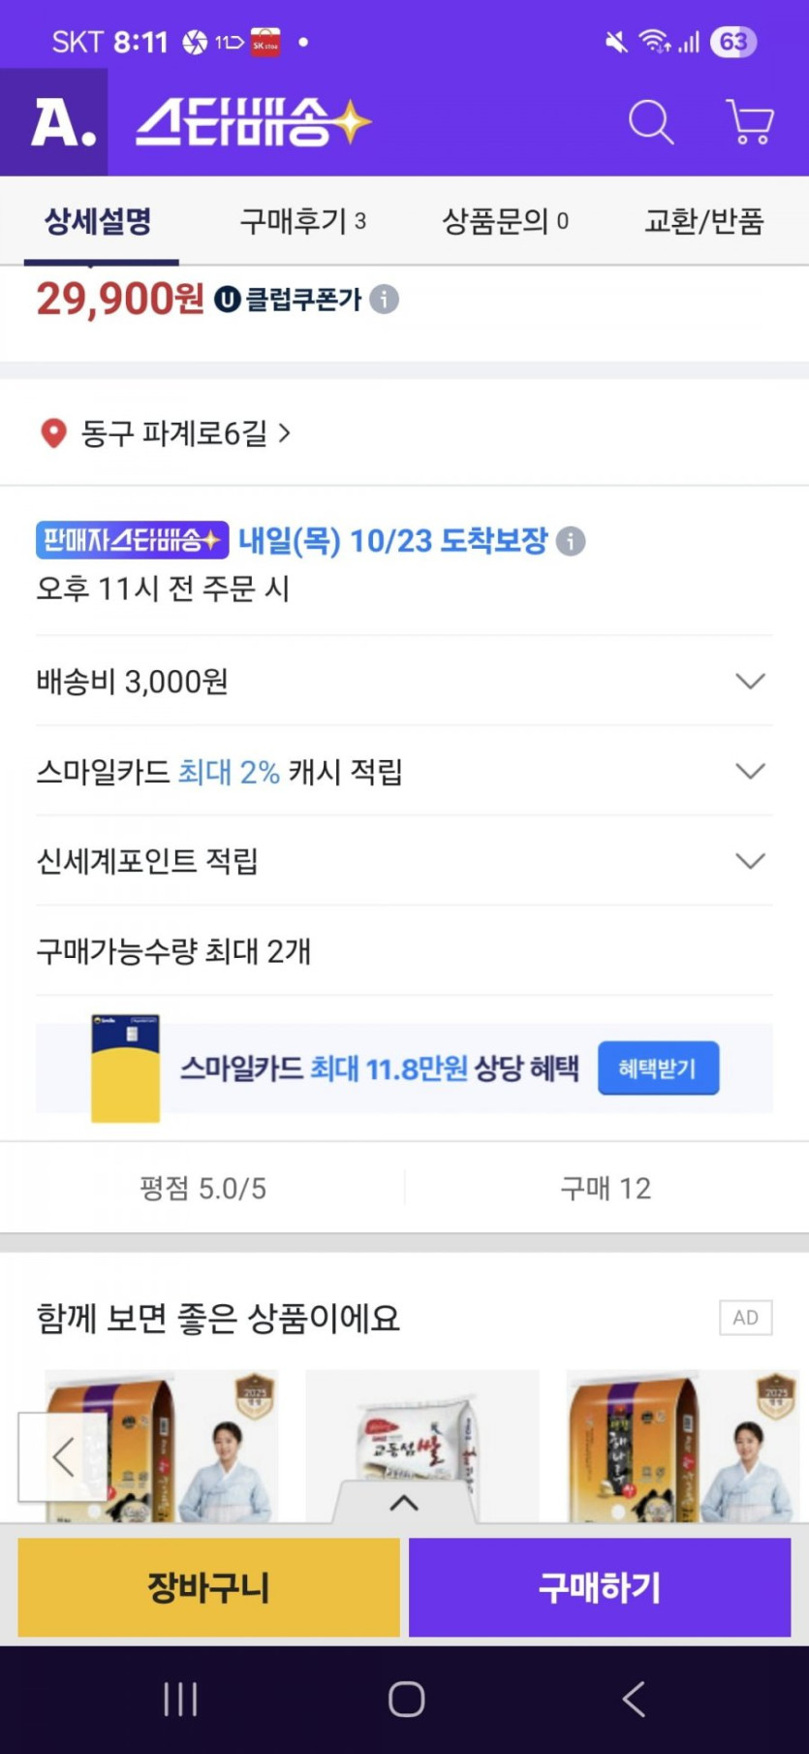This screenshot has width=809, height=1754.
Task: Open the Android recent apps button
Action: point(180,1698)
